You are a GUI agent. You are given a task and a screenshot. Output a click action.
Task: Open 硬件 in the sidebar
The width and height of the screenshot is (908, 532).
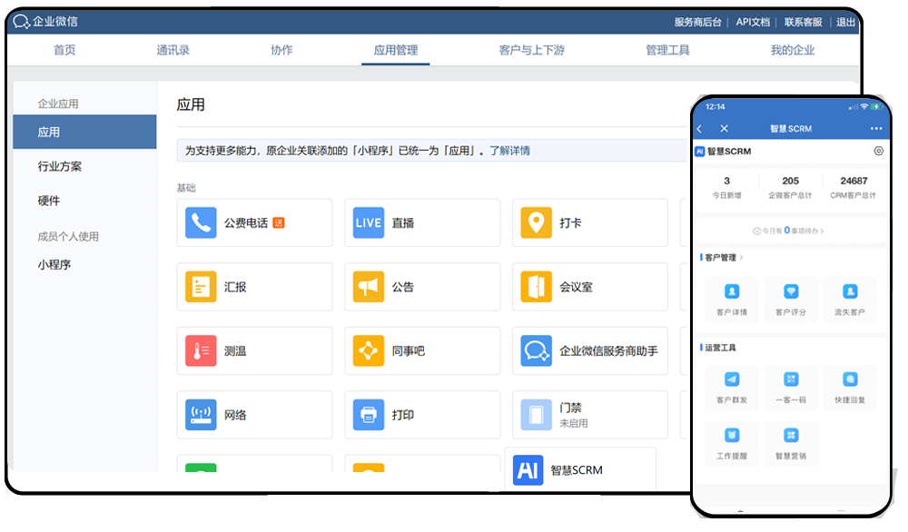point(49,201)
